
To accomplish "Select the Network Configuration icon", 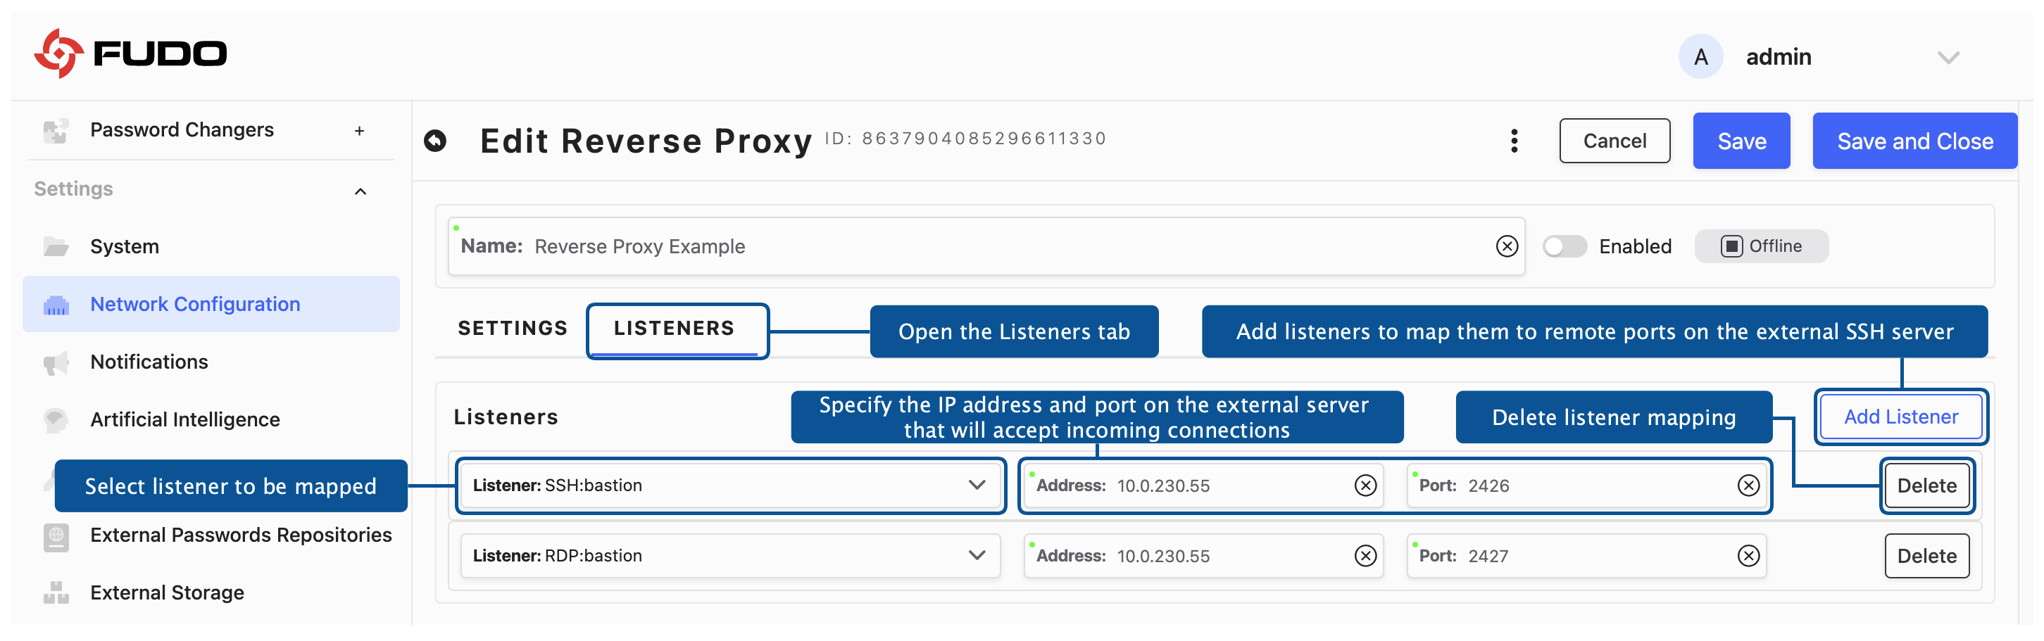I will 56,304.
